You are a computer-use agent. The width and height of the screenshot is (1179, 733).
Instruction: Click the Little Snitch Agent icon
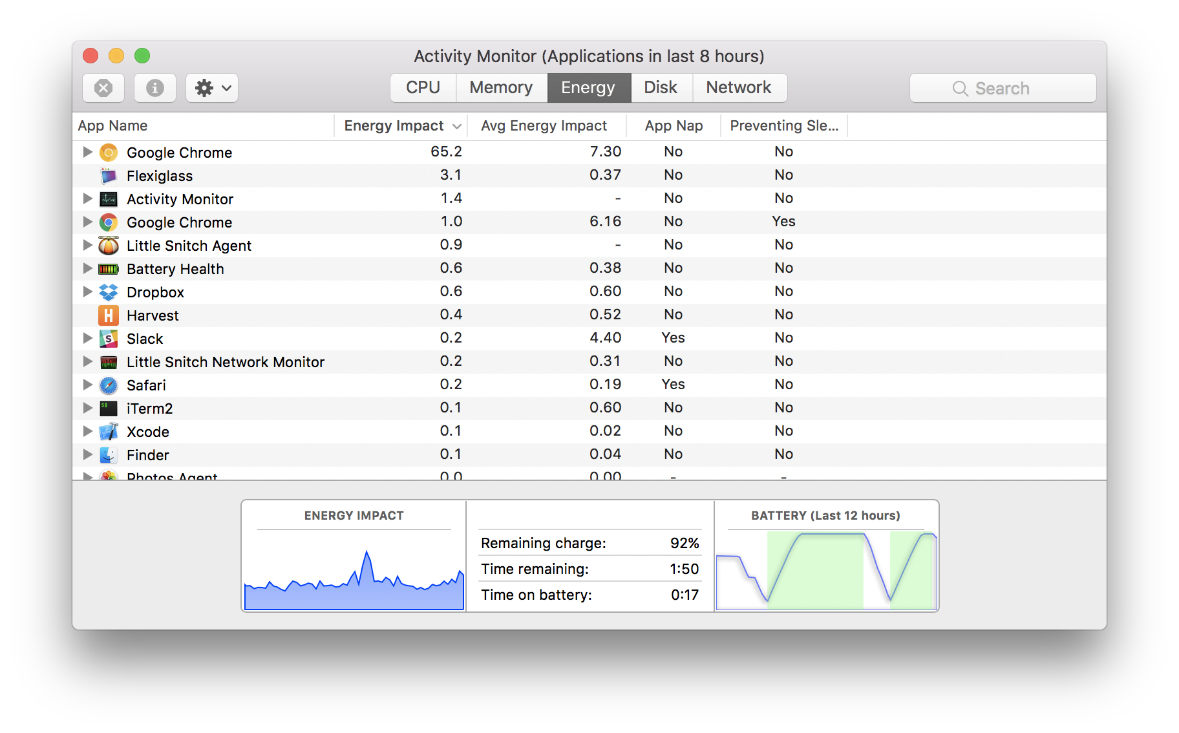(109, 246)
